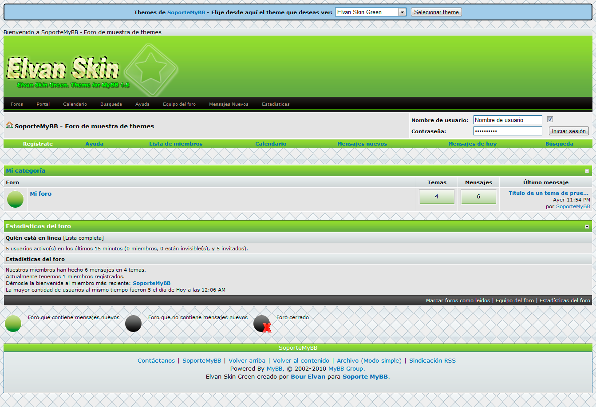Screen dimensions: 596x407
Task: Click the Regístrate link
Action: 38,144
